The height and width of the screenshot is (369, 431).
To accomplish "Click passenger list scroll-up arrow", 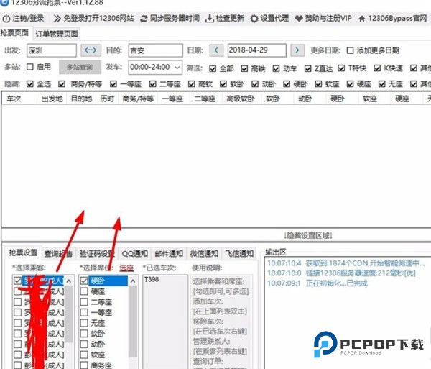I will tap(69, 281).
